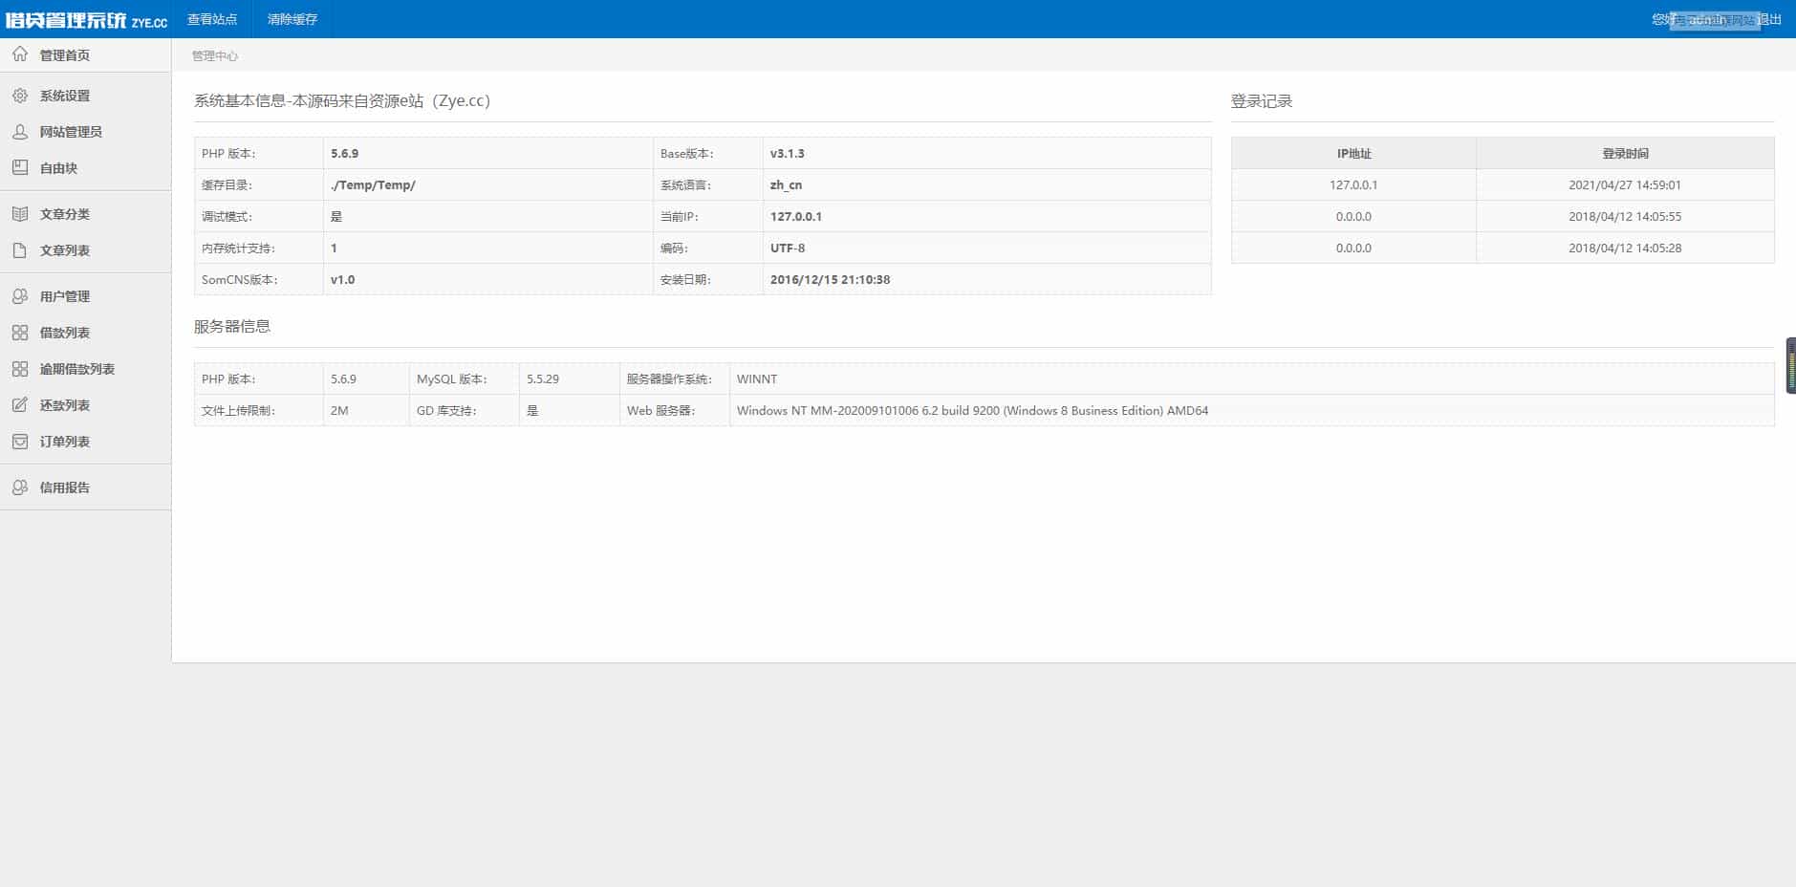Viewport: 1796px width, 887px height.
Task: Click the 系统基本信息 section heading
Action: coord(342,100)
